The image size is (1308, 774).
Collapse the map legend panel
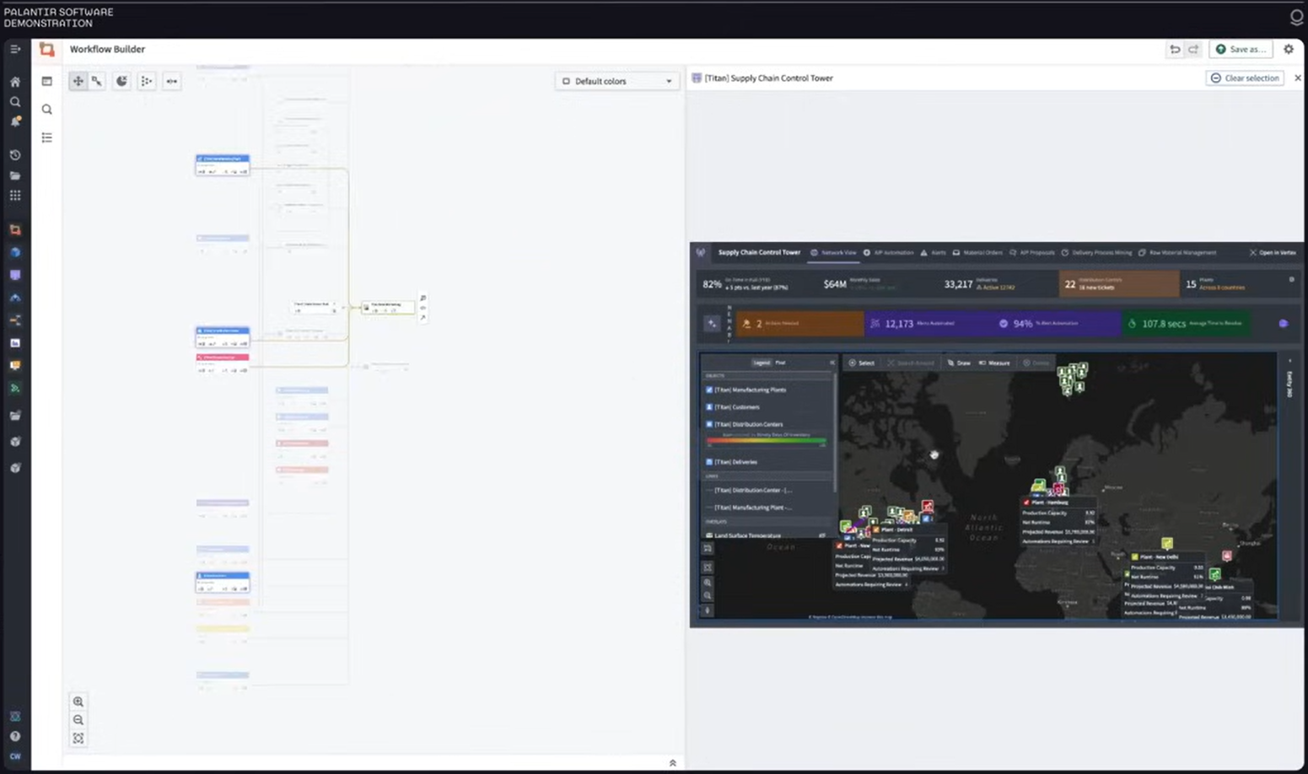[x=832, y=363]
